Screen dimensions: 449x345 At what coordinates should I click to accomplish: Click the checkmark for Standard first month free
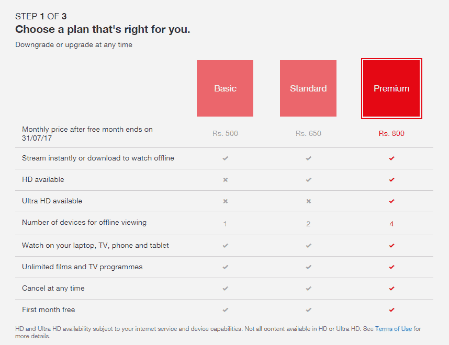pyautogui.click(x=308, y=309)
